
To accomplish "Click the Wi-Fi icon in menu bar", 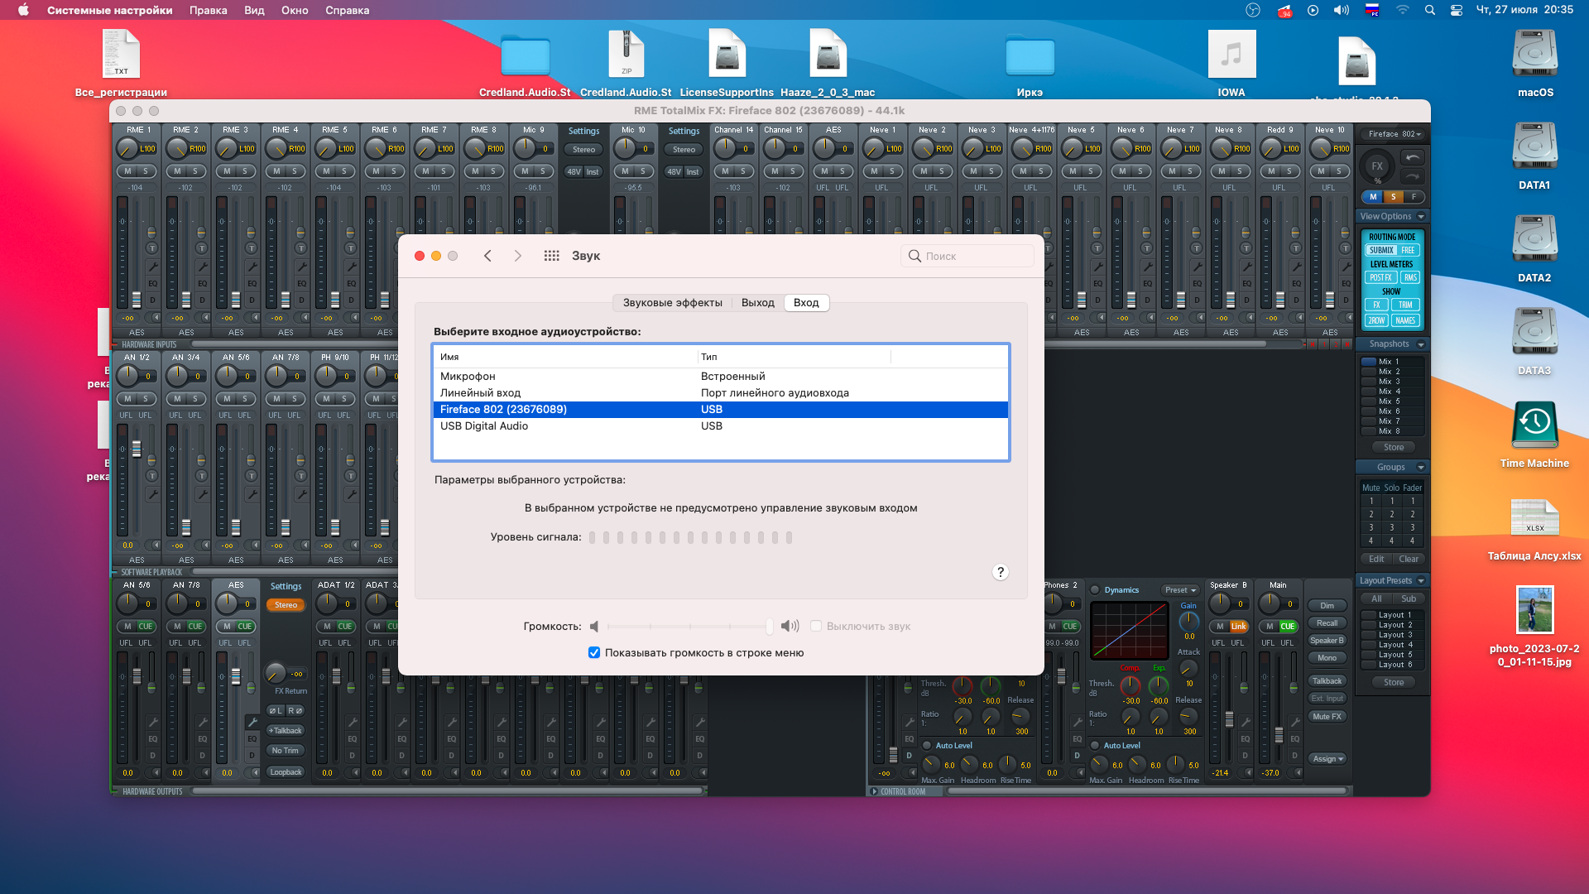I will pyautogui.click(x=1402, y=10).
